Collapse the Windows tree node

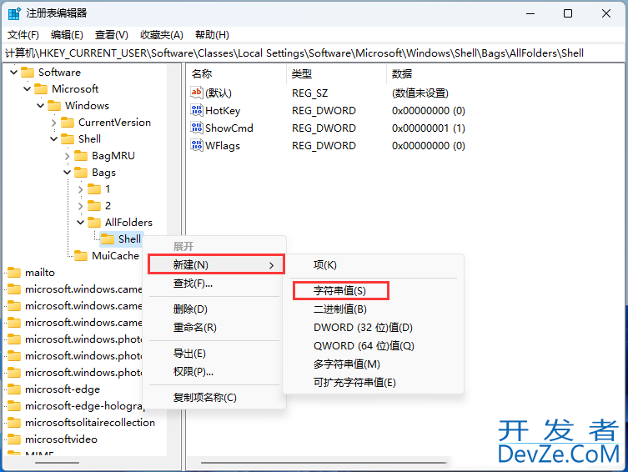[41, 106]
